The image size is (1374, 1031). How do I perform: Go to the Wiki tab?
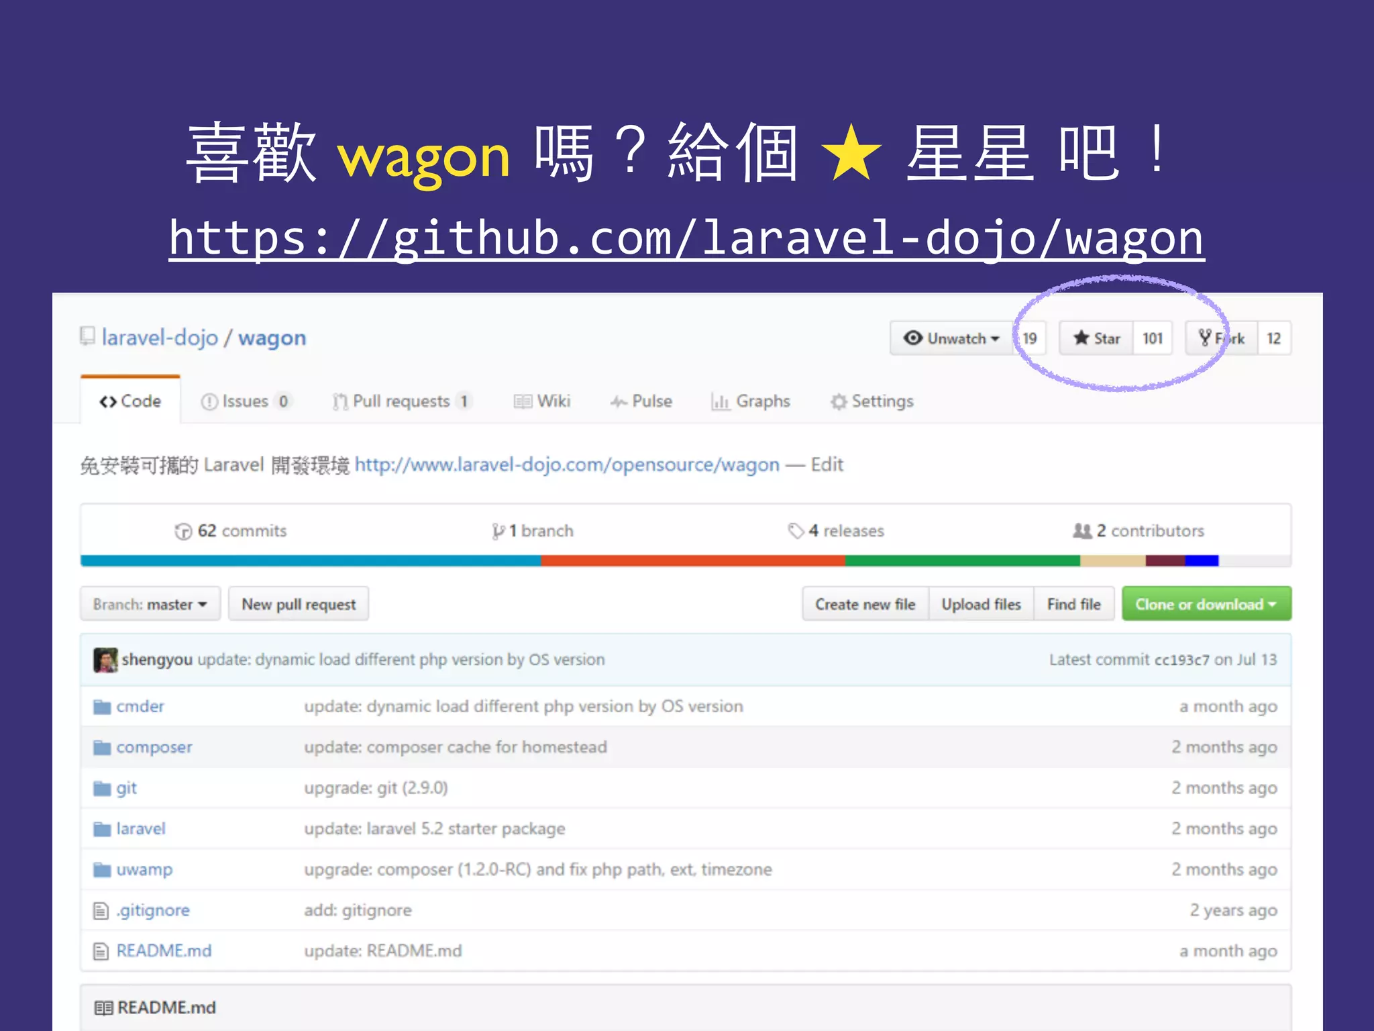click(x=542, y=401)
